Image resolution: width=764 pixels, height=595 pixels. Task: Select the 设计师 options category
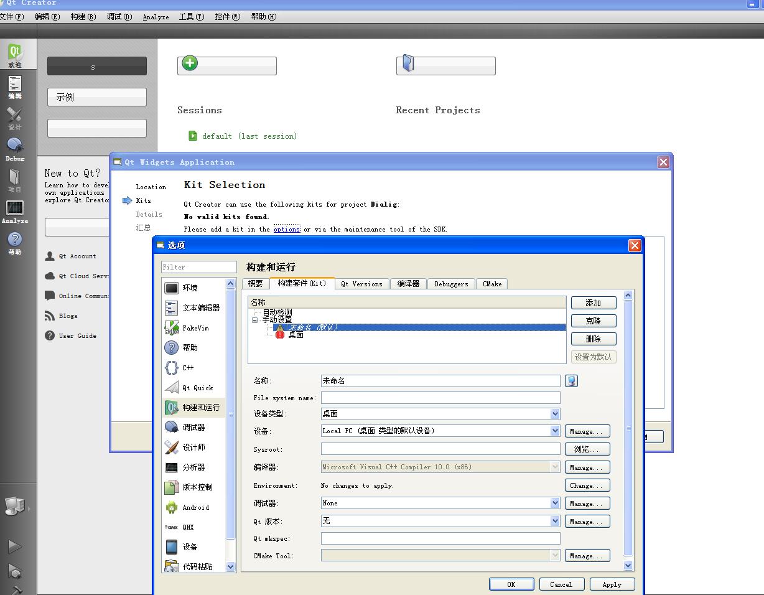coord(193,447)
